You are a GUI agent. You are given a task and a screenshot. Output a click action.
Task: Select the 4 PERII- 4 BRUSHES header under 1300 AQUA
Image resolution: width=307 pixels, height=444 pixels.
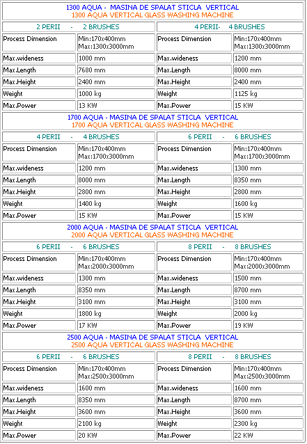[x=230, y=27]
